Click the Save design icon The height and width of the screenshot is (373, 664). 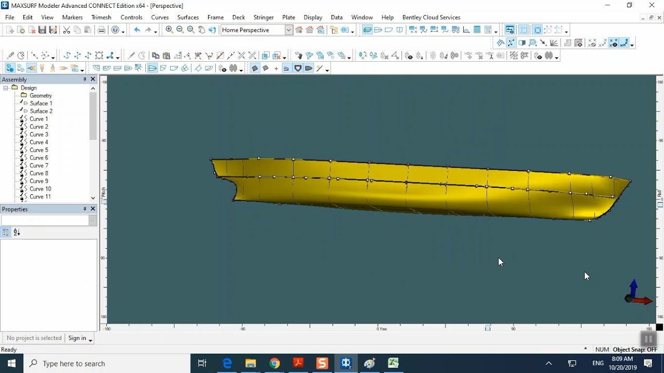[43, 30]
